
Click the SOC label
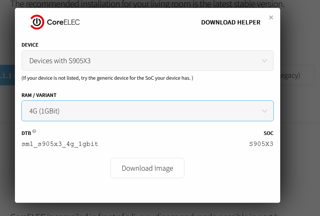pyautogui.click(x=269, y=133)
